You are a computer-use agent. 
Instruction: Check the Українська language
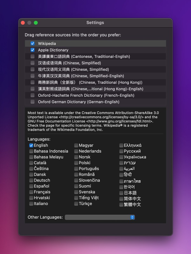[x=121, y=157]
